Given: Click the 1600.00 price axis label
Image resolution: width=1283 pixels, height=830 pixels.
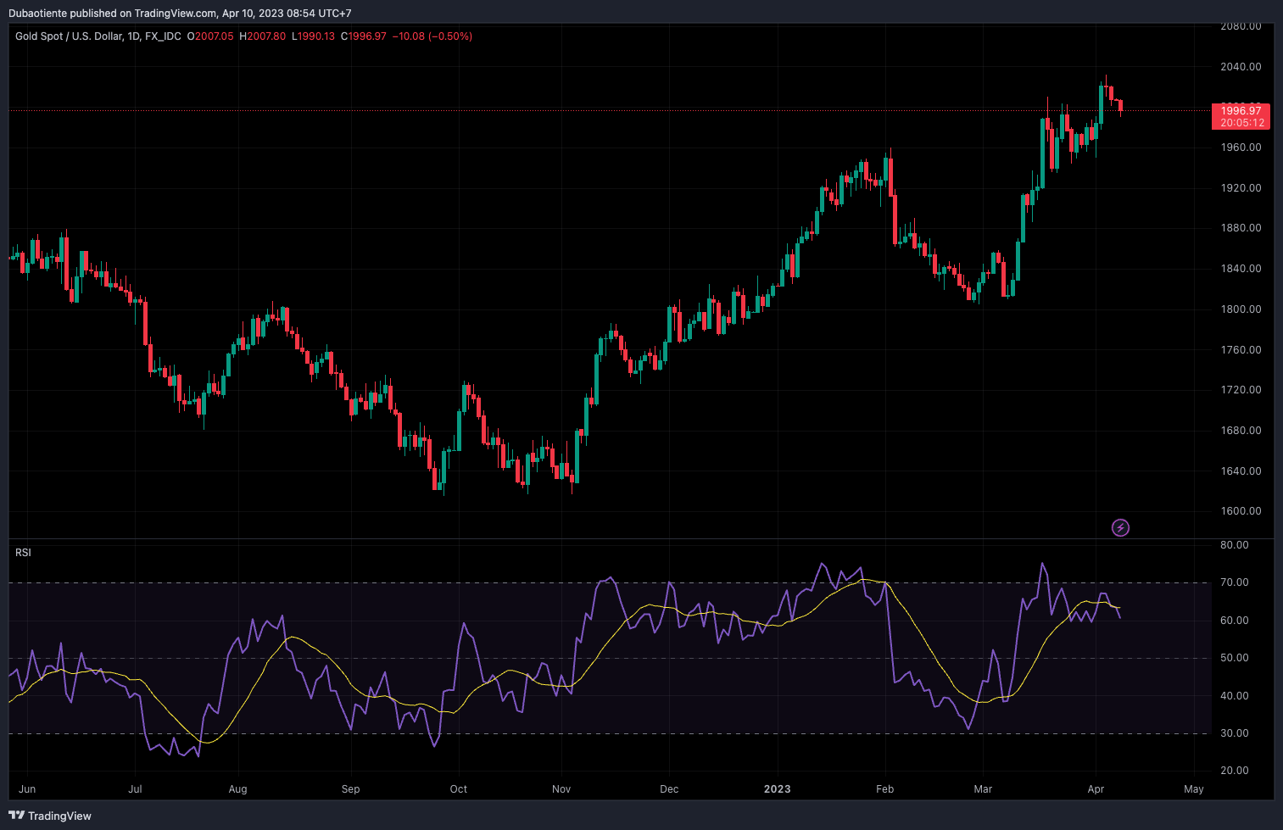Looking at the screenshot, I should [x=1241, y=511].
